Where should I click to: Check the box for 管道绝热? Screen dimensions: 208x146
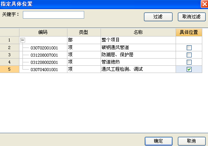click(189, 62)
